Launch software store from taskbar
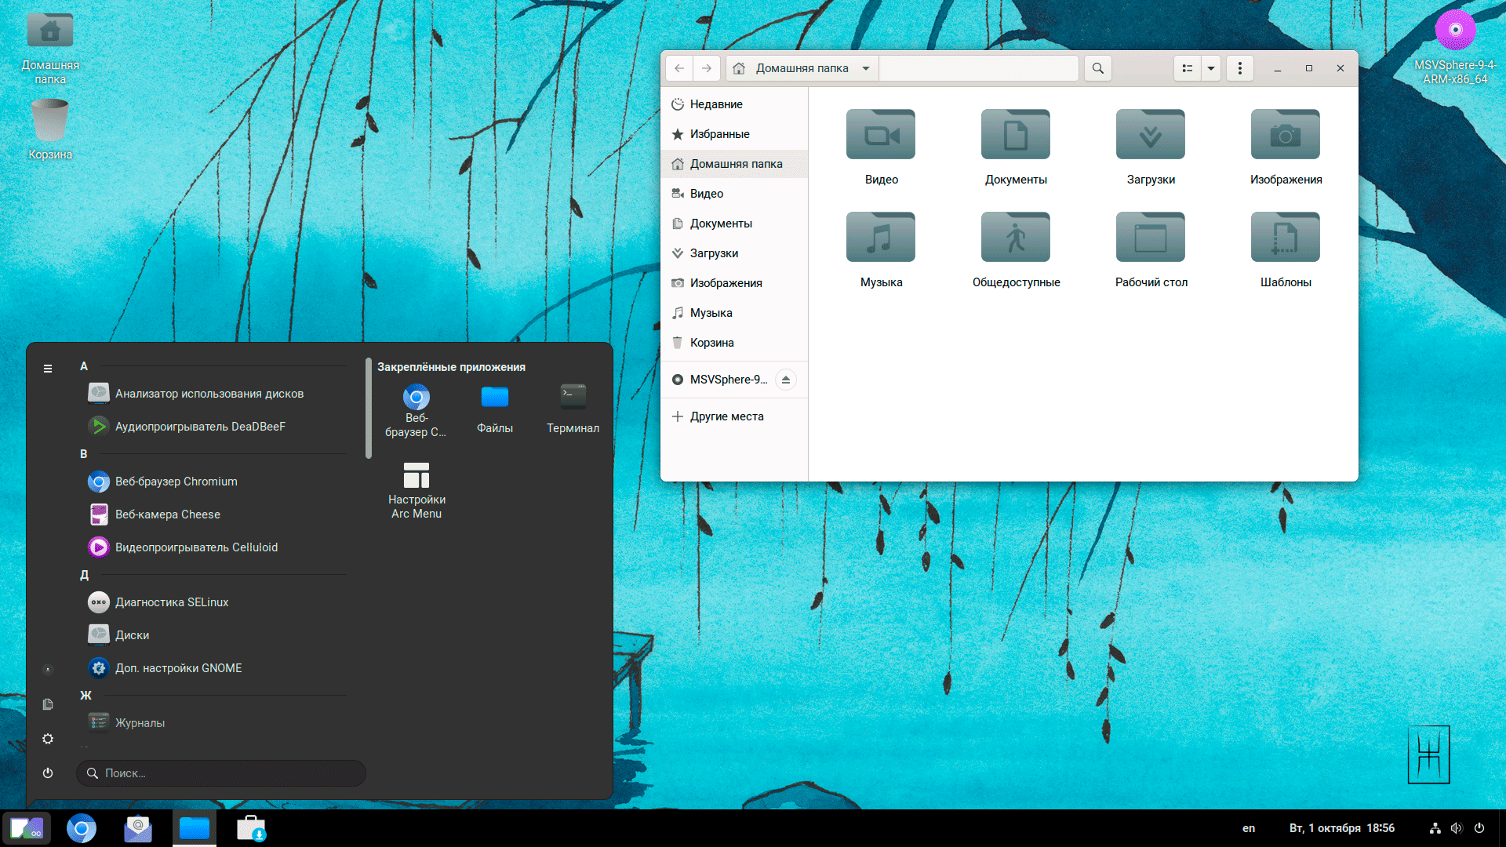 tap(251, 828)
